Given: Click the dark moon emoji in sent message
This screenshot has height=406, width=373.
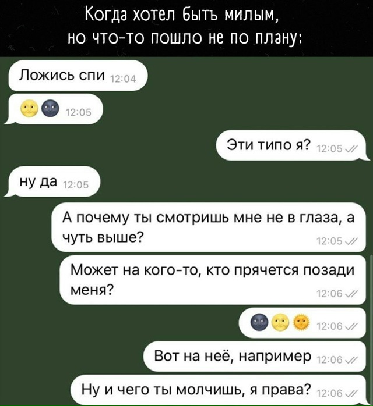Looking at the screenshot, I should pos(259,322).
